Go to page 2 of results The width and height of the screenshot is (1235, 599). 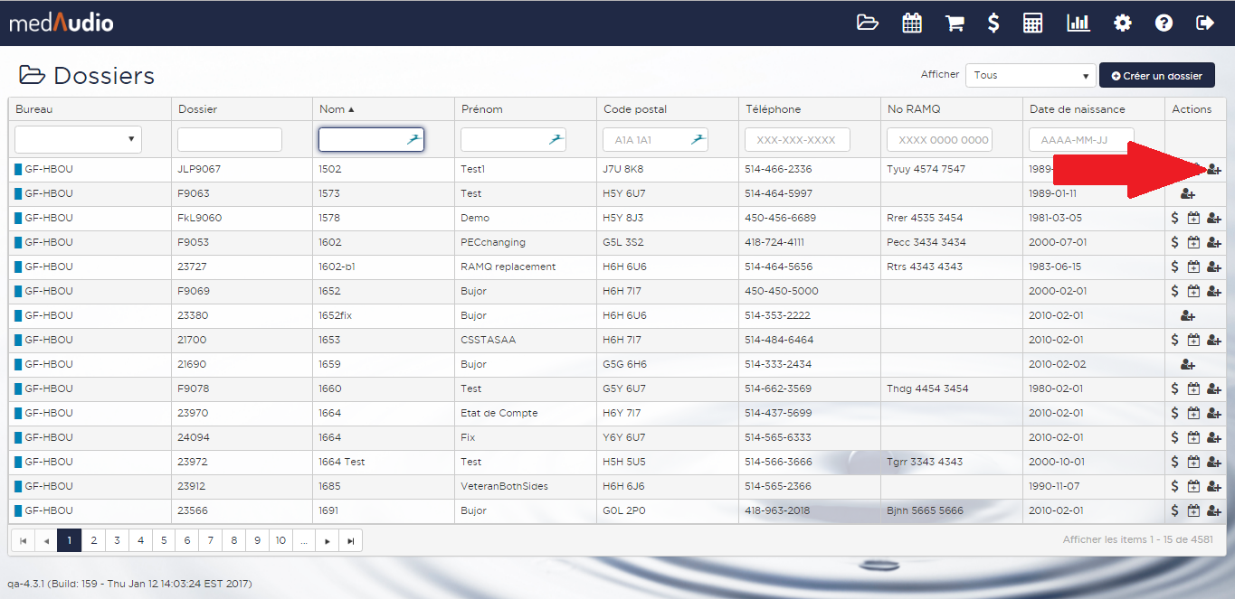coord(93,540)
